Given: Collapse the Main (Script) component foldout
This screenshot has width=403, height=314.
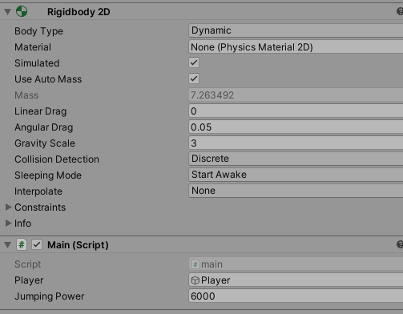Looking at the screenshot, I should click(x=8, y=245).
